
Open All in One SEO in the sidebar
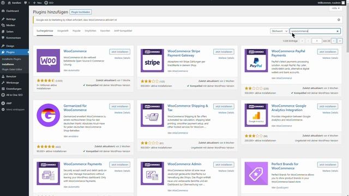14,95
